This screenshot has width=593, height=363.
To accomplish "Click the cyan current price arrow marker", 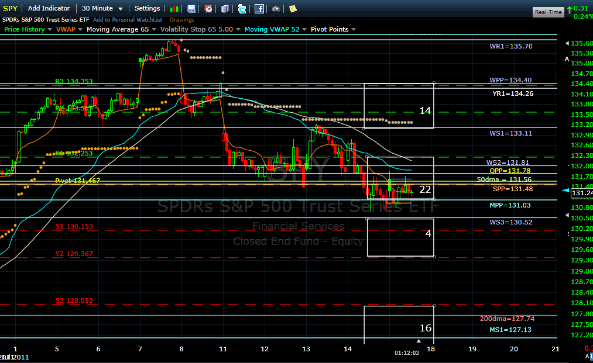I will pos(565,191).
